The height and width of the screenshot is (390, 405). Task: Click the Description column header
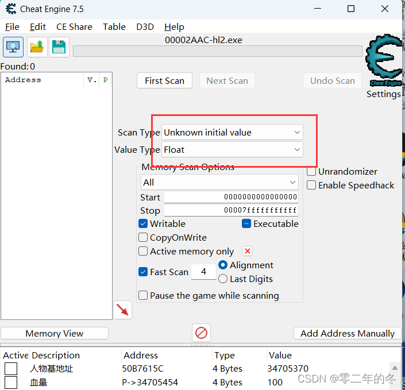[x=76, y=356]
